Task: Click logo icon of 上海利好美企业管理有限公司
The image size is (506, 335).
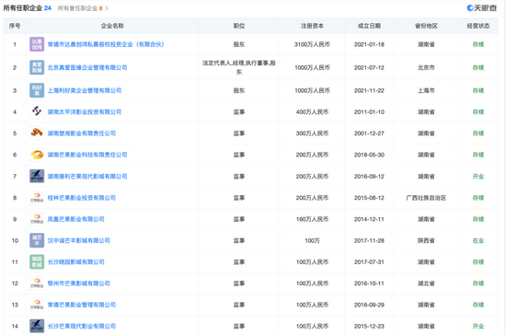Action: (37, 90)
